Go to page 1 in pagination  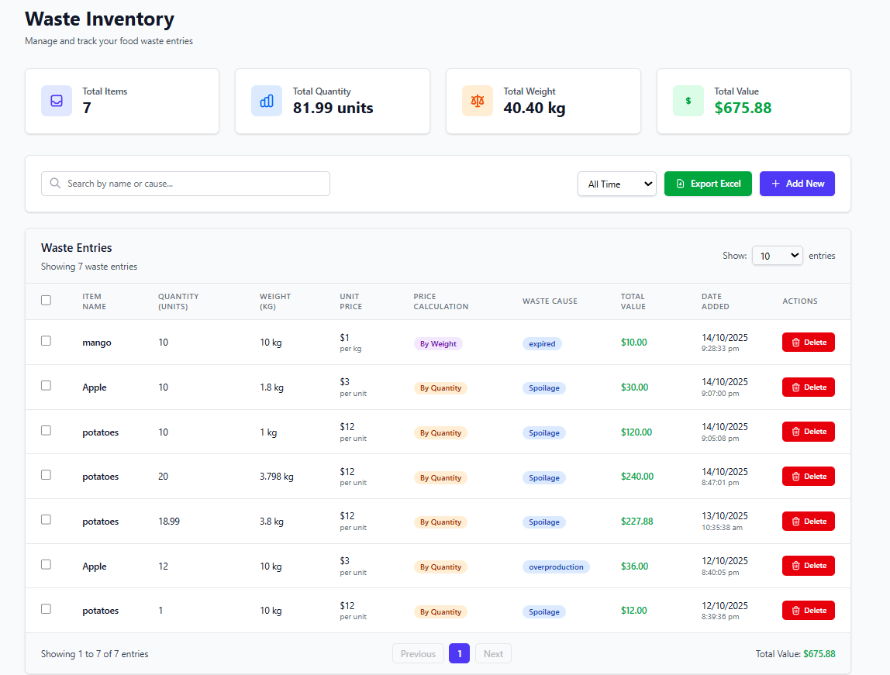(459, 654)
